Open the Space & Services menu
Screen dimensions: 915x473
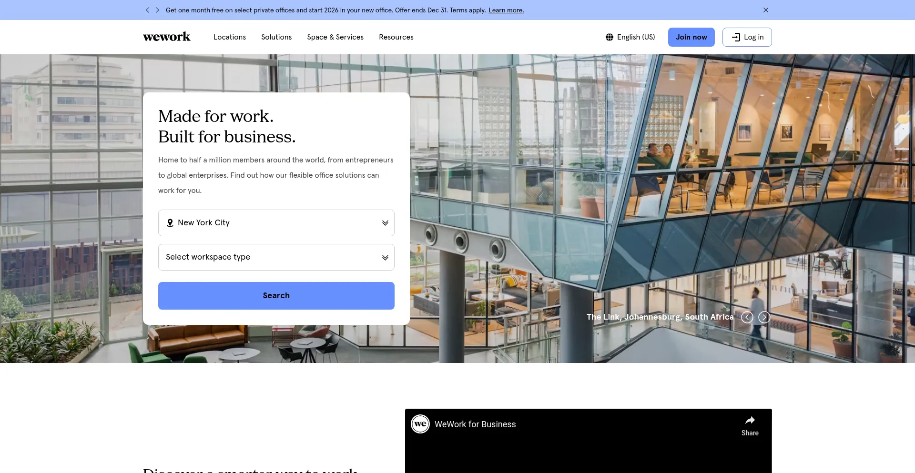pos(335,37)
